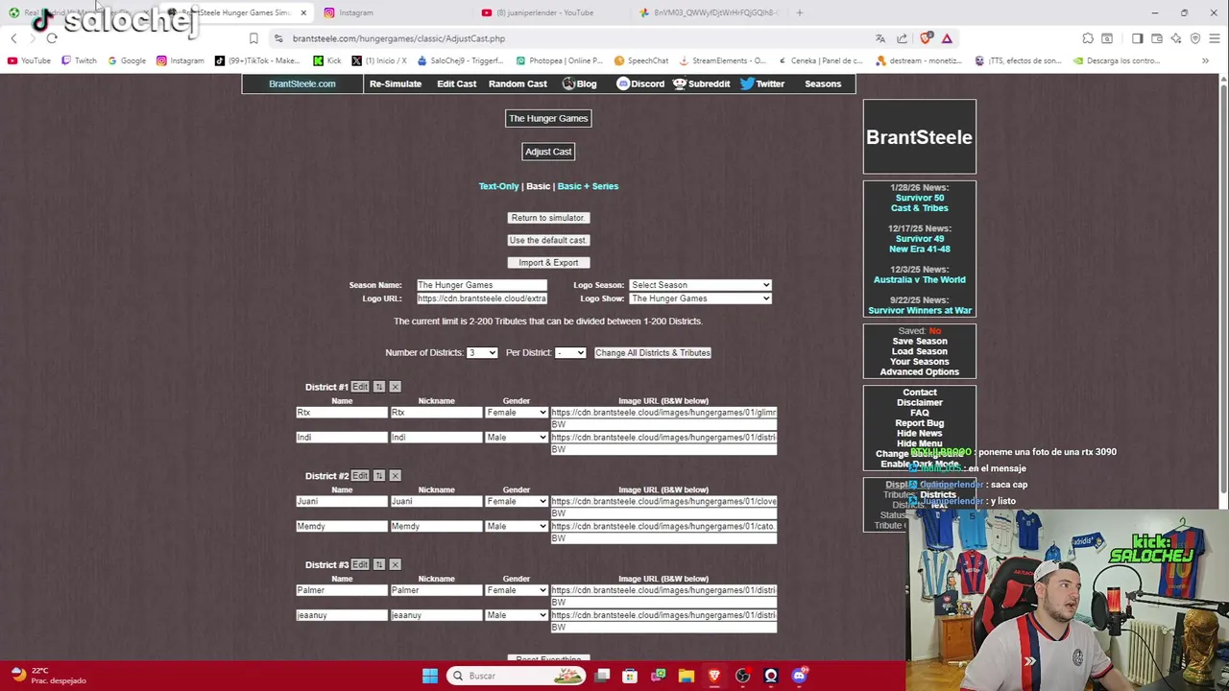Open a new browser tab
This screenshot has width=1229, height=691.
800,12
